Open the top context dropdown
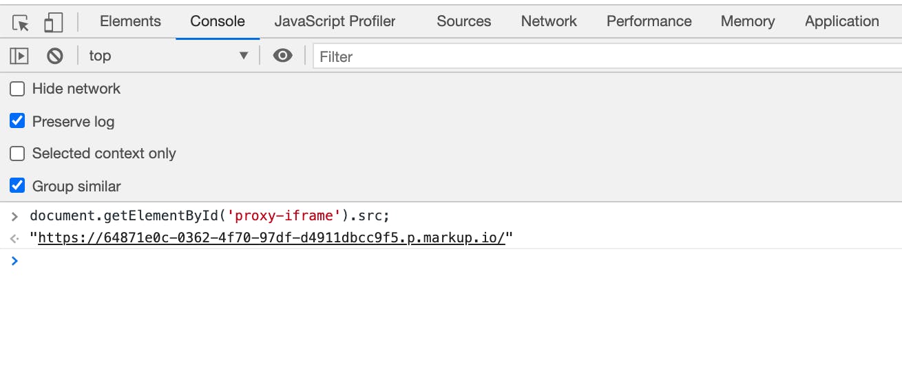This screenshot has height=369, width=902. [x=169, y=56]
